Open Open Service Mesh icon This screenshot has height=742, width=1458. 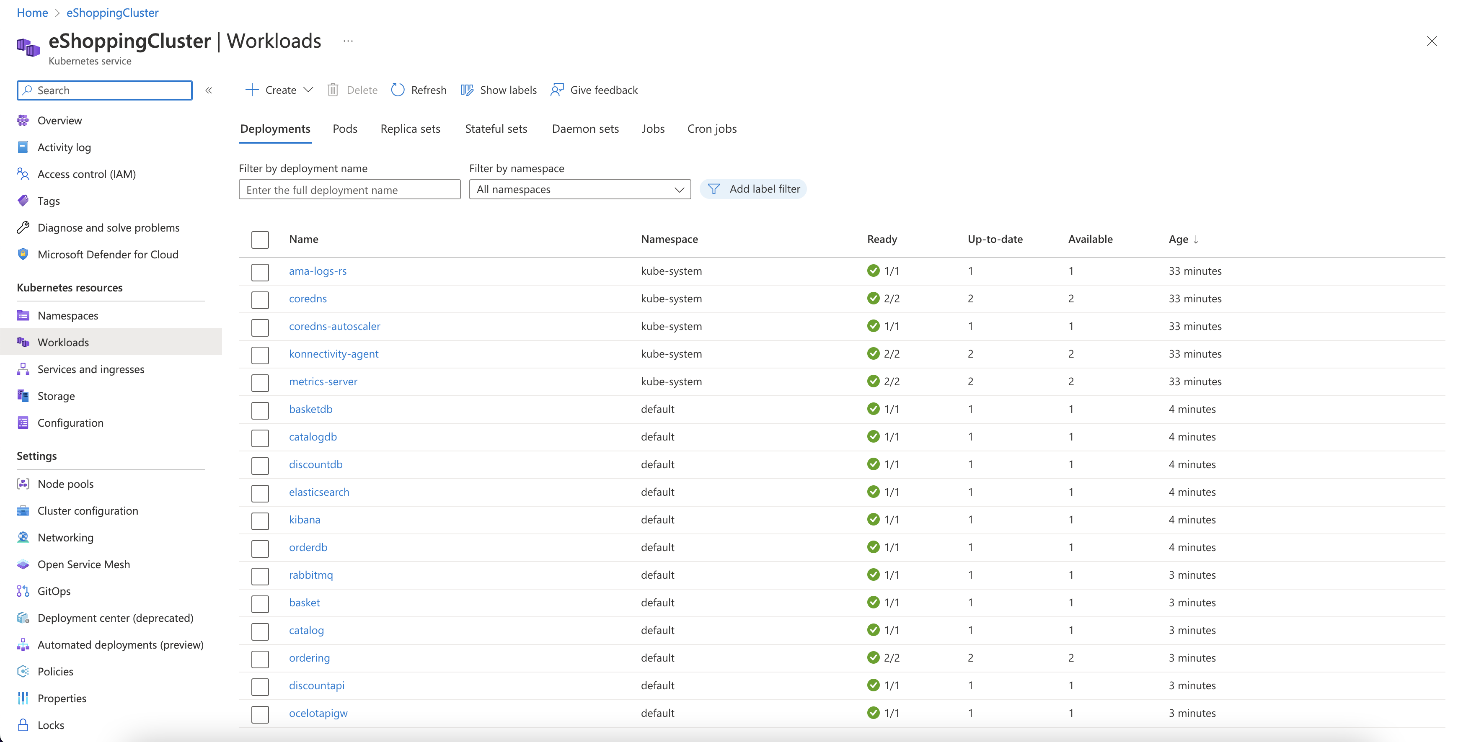(x=23, y=564)
